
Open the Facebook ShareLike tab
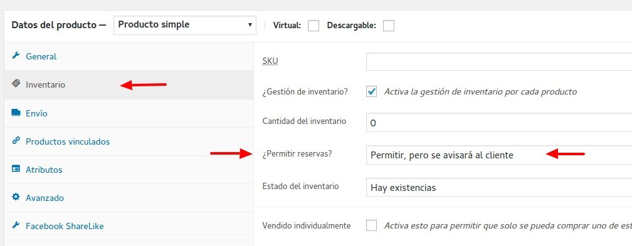tap(129, 226)
